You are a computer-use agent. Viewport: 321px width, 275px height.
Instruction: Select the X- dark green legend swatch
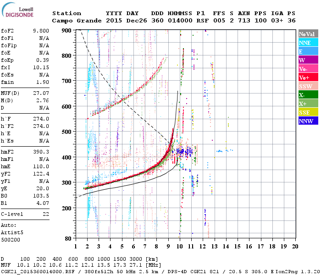point(308,95)
